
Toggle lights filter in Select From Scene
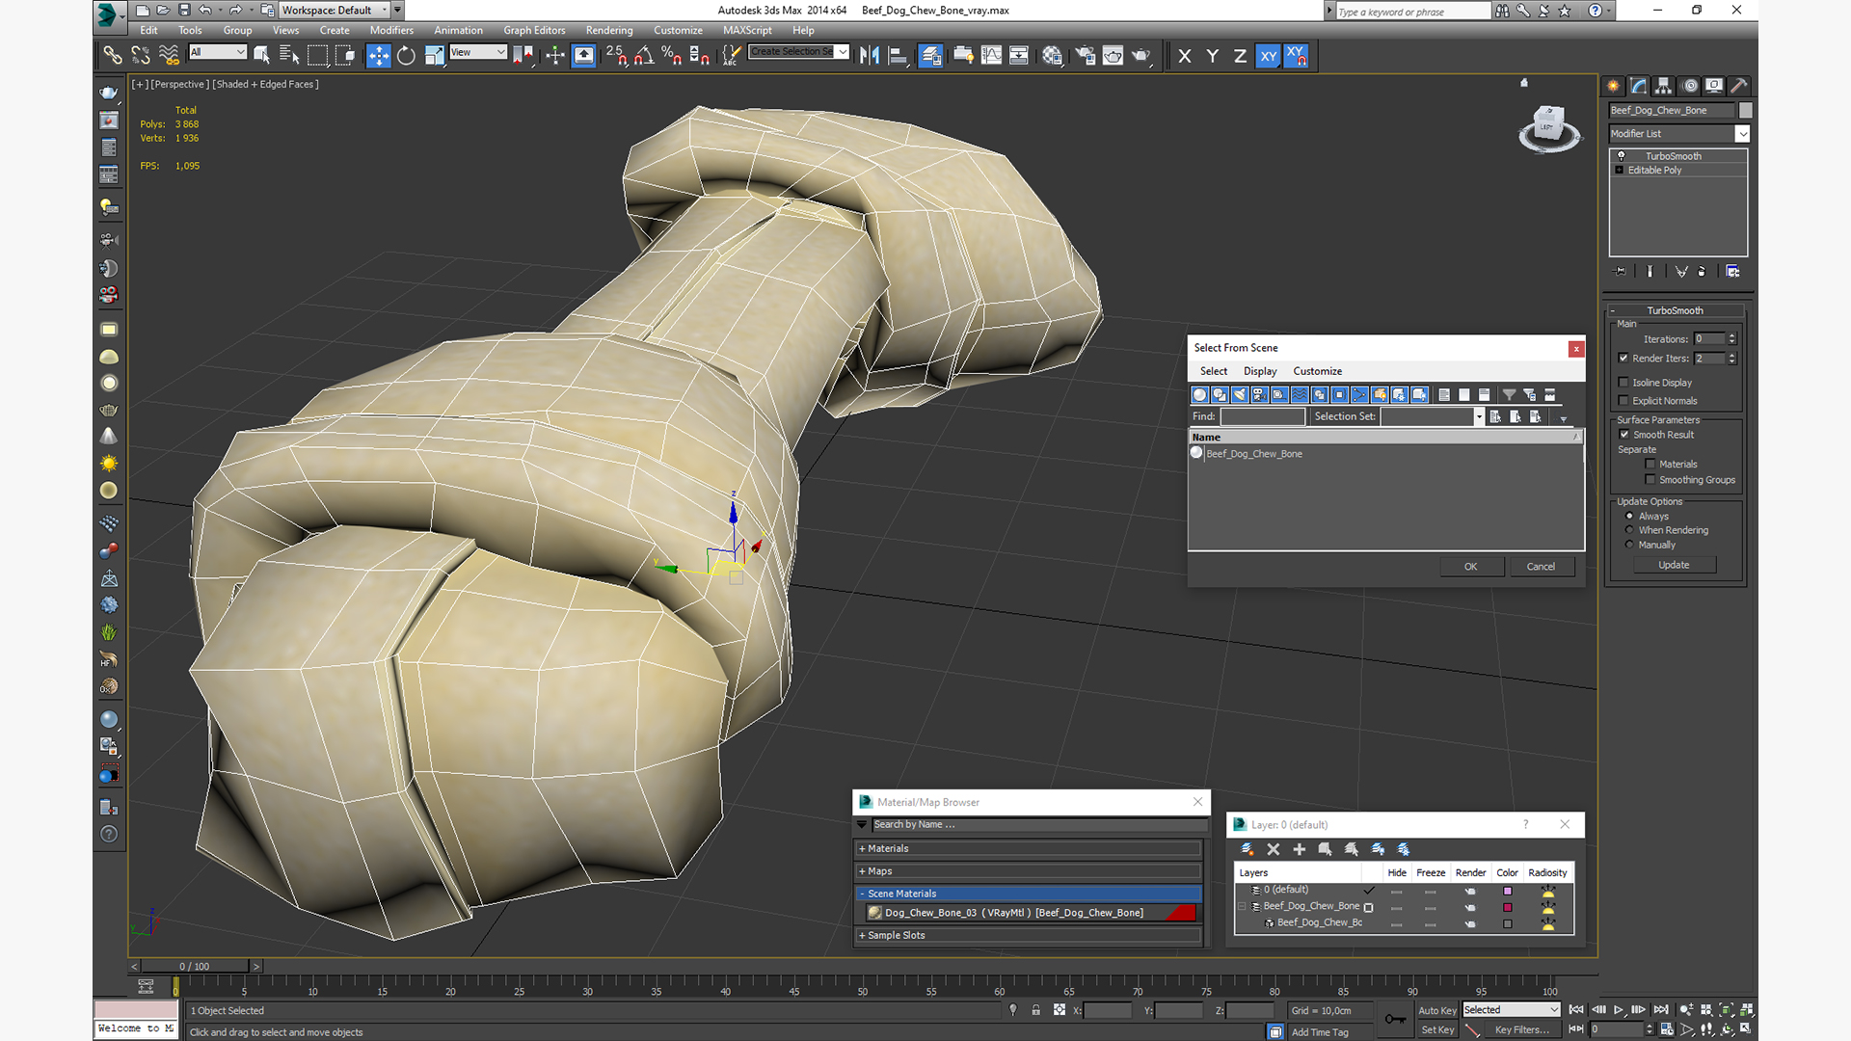coord(1240,395)
